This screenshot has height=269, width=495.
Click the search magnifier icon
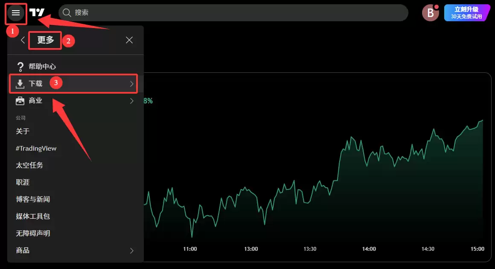[67, 13]
